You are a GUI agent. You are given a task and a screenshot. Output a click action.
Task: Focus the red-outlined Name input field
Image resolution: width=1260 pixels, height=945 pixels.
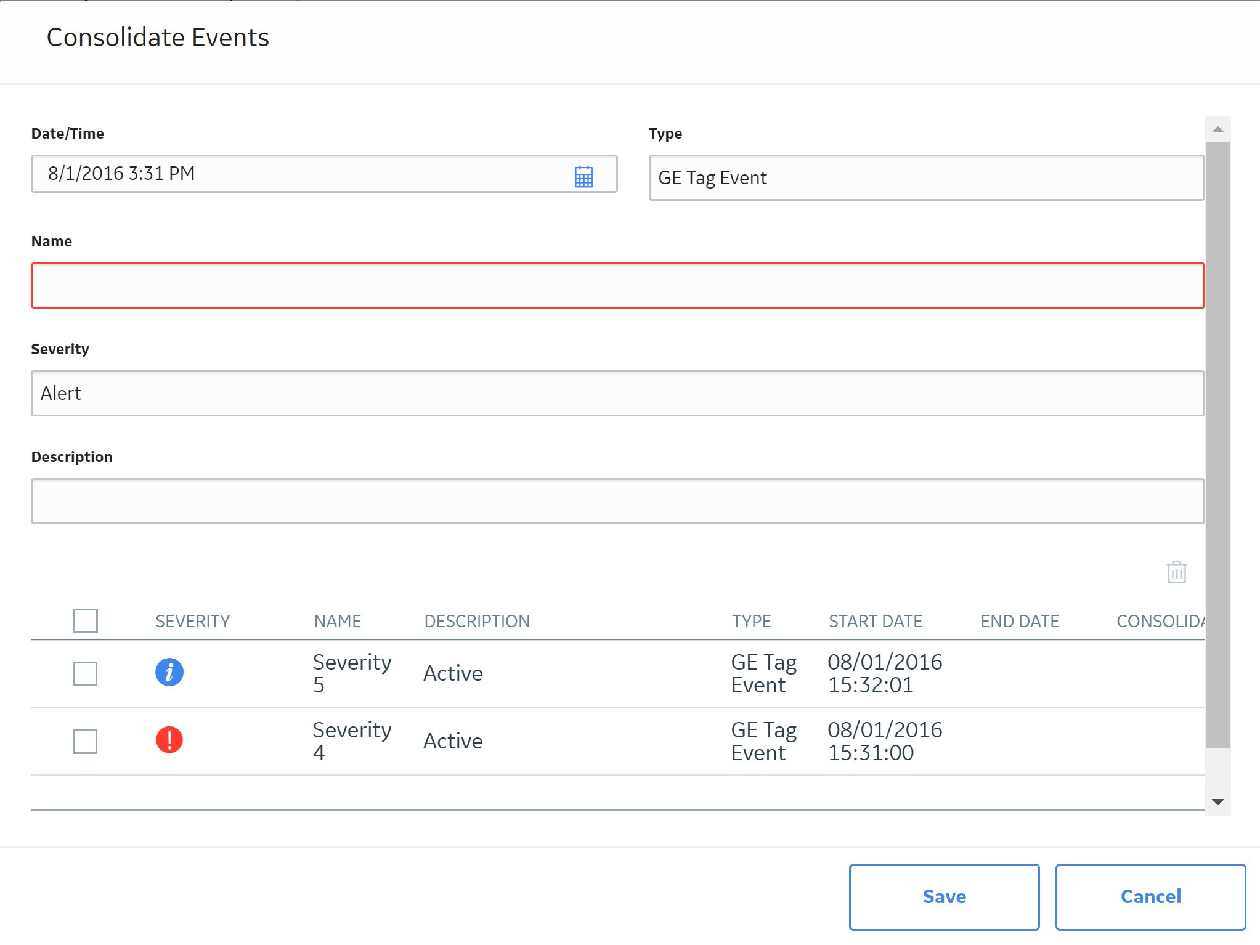click(x=617, y=285)
